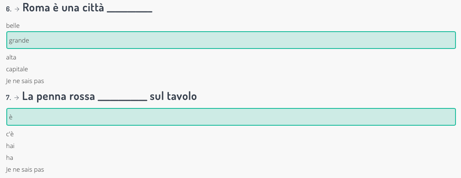
Task: Choose 'Je ne sais pas' for question 7
Action: point(25,170)
